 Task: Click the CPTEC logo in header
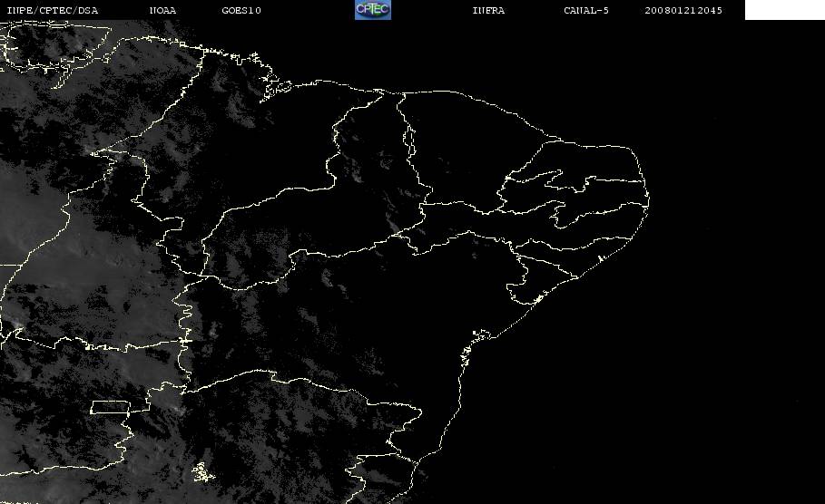372,9
